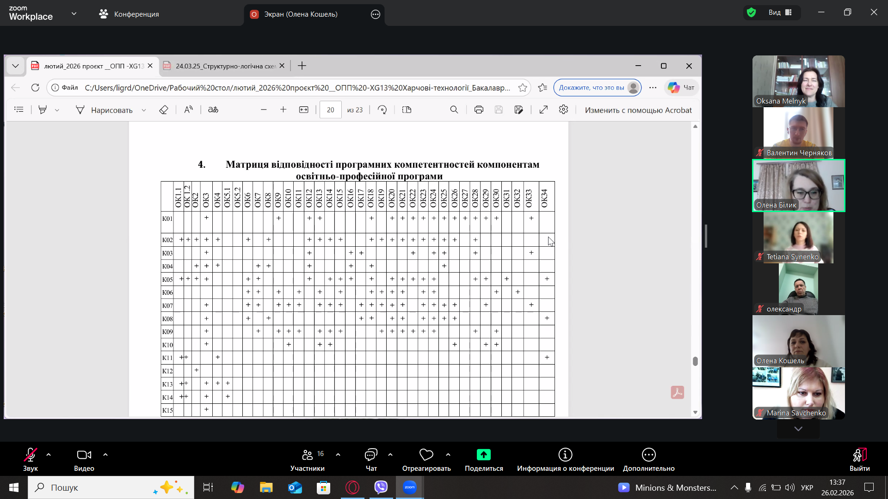Click the fit-to-width page icon

coord(304,110)
